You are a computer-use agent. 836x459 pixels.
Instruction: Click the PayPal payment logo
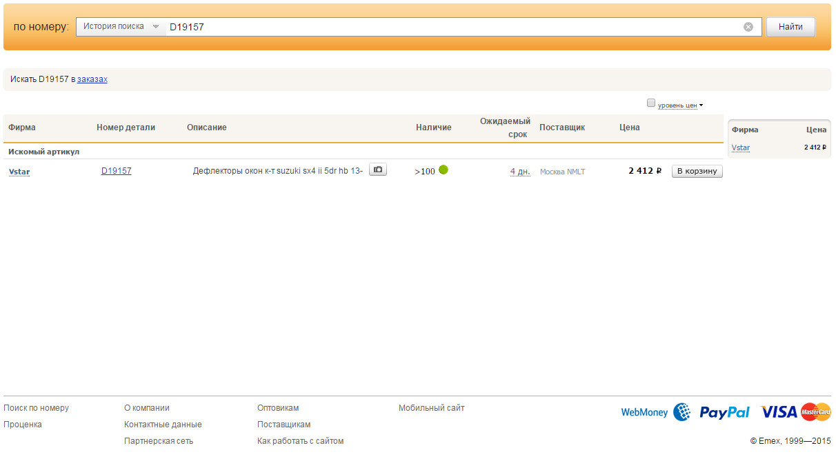[x=724, y=412]
